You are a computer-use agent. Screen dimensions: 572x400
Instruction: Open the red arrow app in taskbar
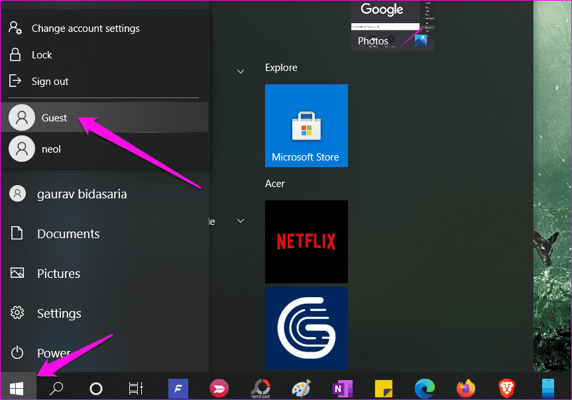pos(219,388)
